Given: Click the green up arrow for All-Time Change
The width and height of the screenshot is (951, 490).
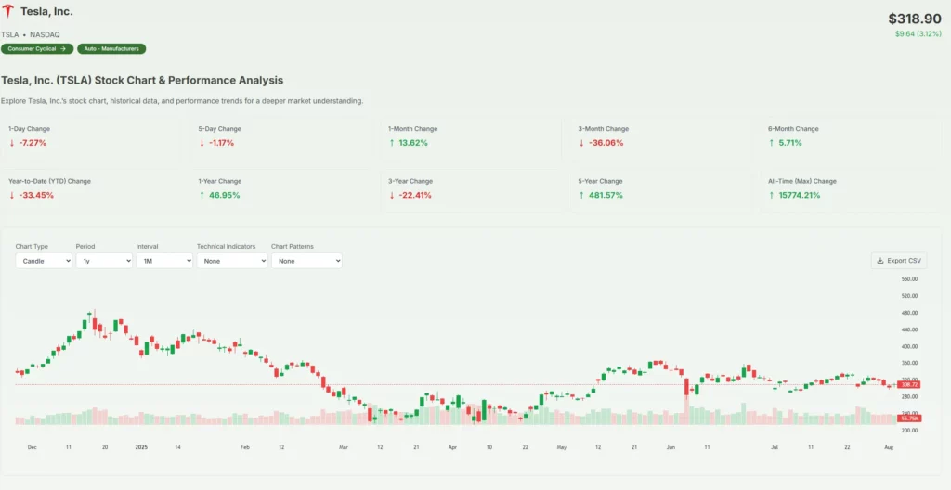Looking at the screenshot, I should [x=772, y=195].
